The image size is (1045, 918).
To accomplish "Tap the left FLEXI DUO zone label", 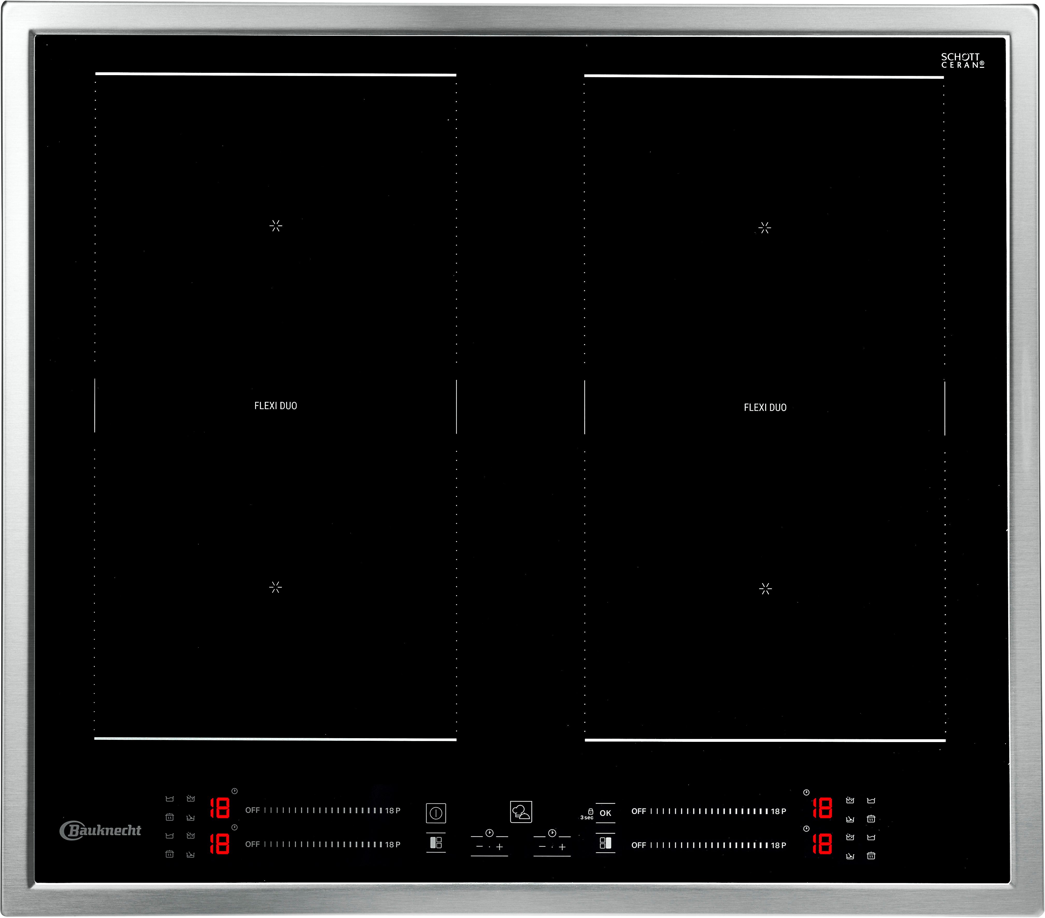I will [x=275, y=406].
